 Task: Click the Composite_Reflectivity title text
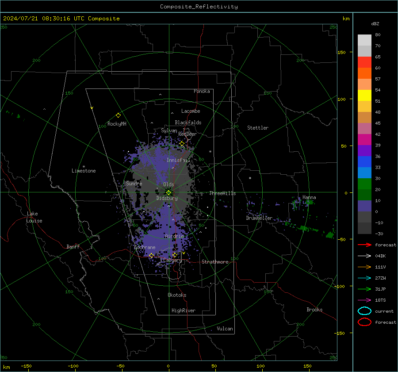[x=199, y=7]
